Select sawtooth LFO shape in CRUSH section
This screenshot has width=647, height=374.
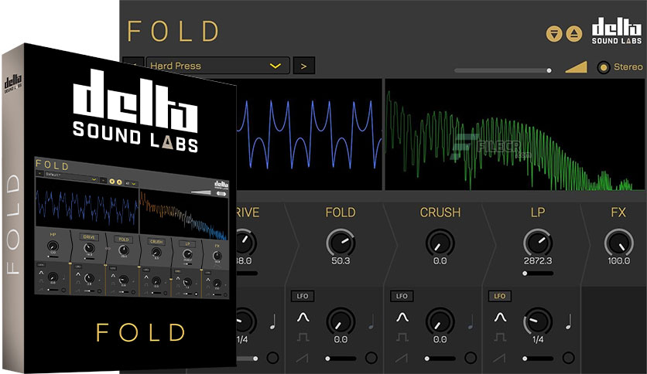tap(401, 358)
